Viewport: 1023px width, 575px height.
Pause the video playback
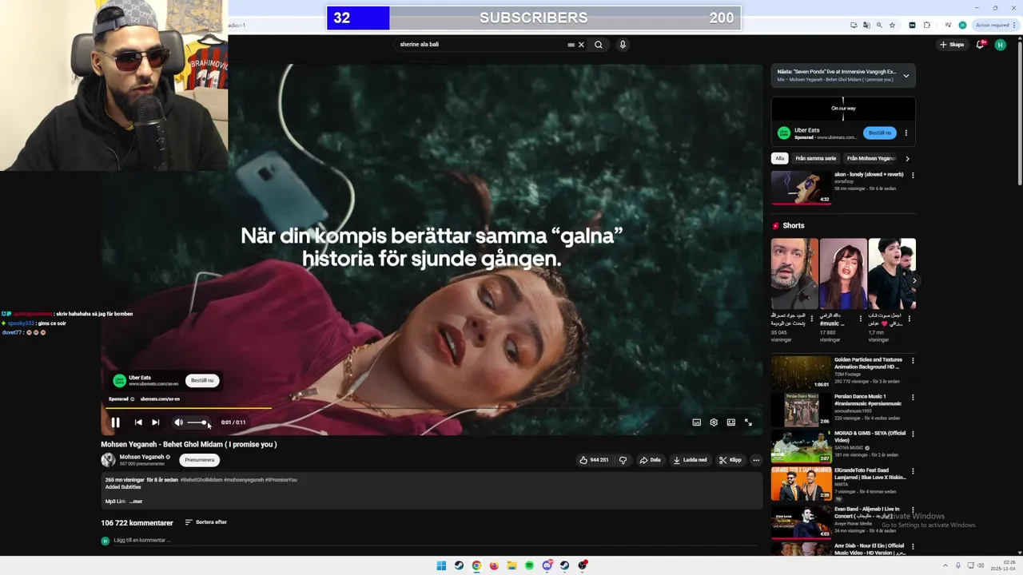[115, 422]
